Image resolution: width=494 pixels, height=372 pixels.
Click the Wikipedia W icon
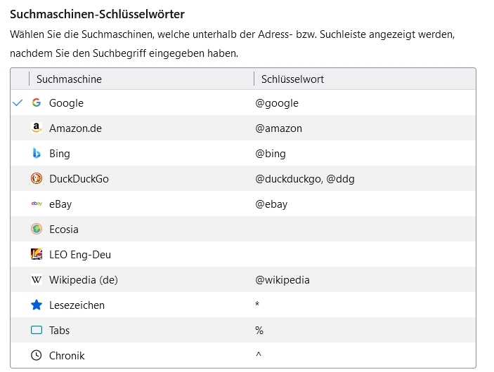pos(37,280)
